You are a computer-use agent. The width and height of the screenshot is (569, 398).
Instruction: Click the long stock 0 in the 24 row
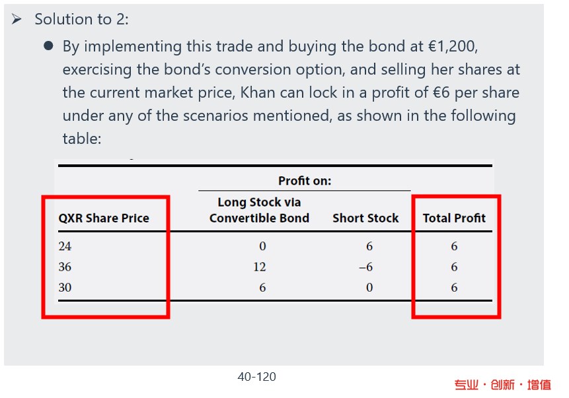(x=262, y=246)
